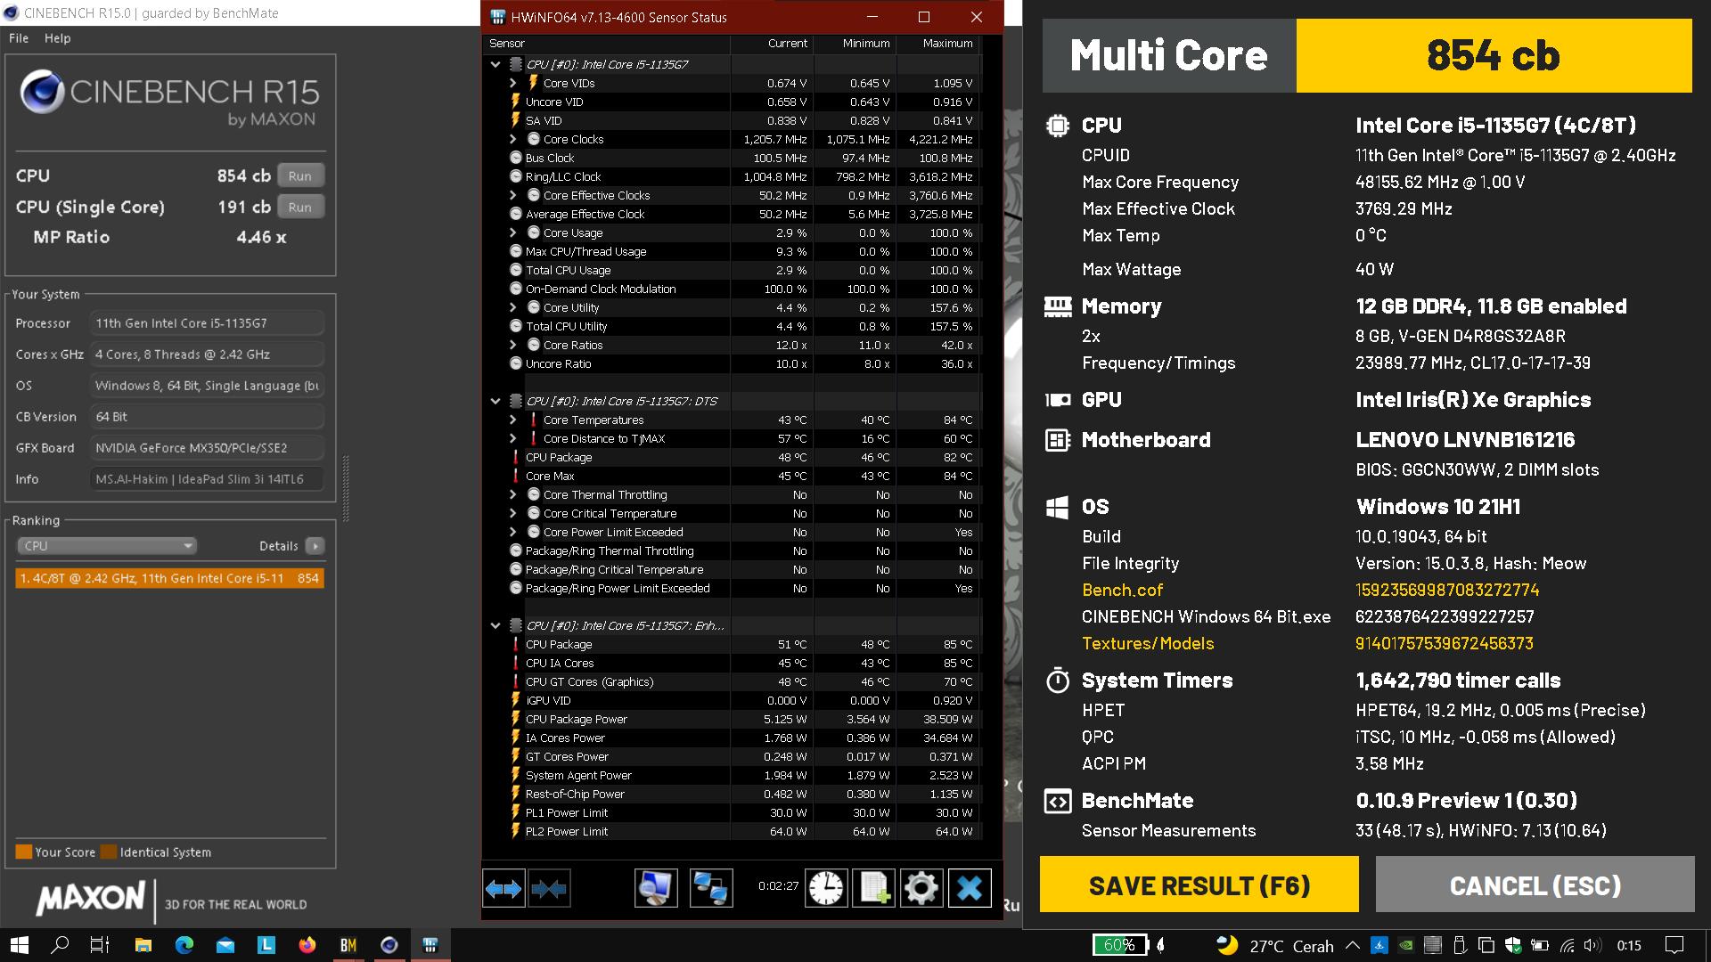Expand Core Thermal Throttling row
Image resolution: width=1711 pixels, height=962 pixels.
[x=513, y=494]
